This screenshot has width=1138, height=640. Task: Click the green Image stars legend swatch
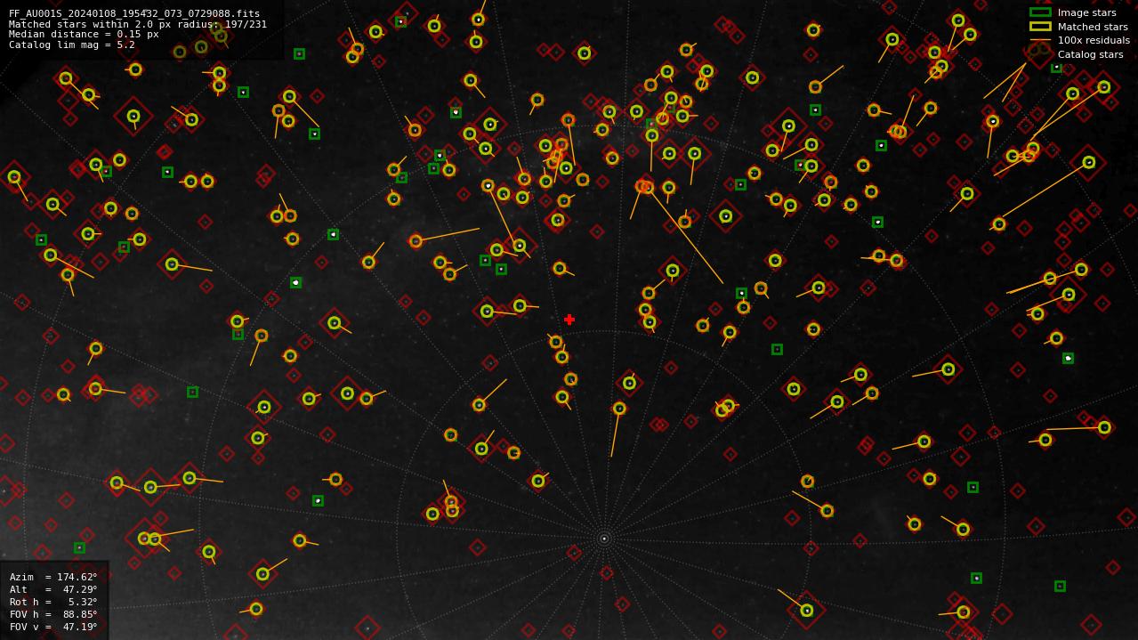(1040, 12)
